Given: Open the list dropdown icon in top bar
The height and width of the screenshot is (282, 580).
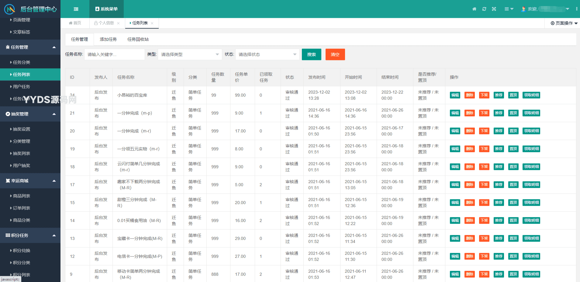Looking at the screenshot, I should 509,9.
